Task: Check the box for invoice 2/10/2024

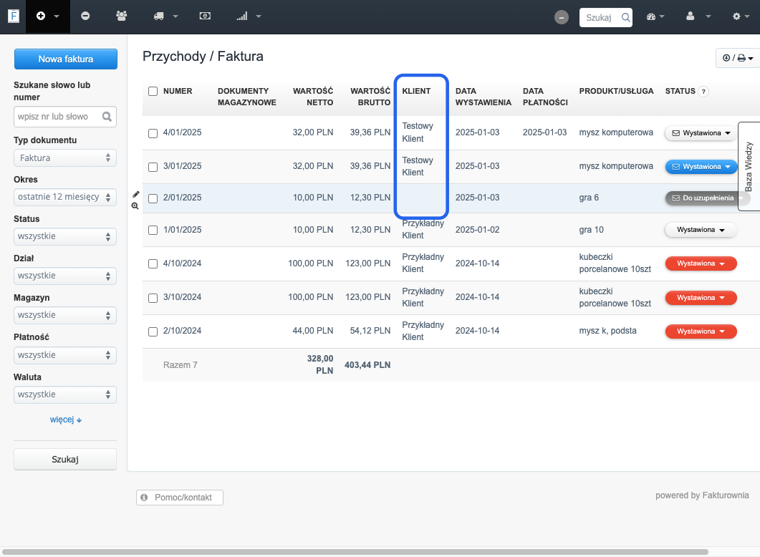Action: [x=153, y=331]
